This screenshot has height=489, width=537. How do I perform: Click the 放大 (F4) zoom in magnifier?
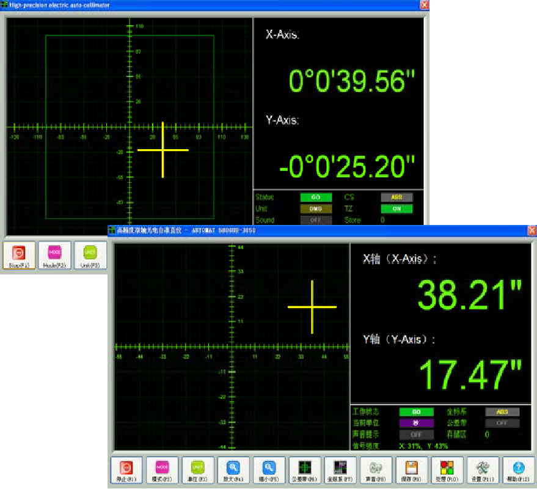pos(233,470)
